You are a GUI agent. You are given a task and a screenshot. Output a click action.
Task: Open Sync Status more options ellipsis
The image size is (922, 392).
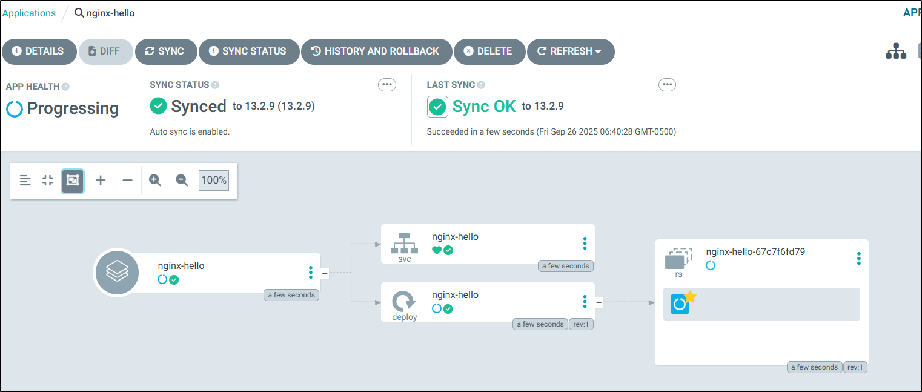(x=386, y=85)
